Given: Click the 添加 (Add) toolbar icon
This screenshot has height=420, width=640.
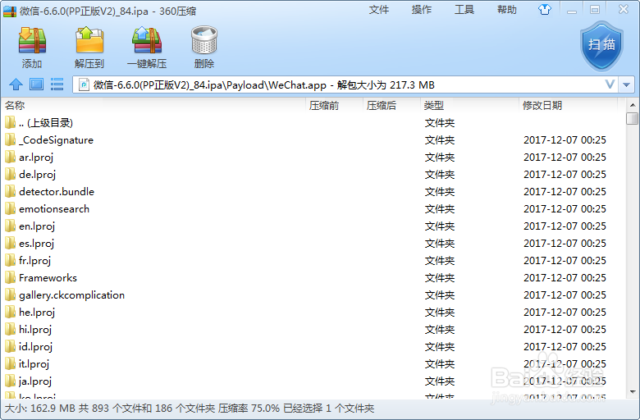Looking at the screenshot, I should [32, 41].
